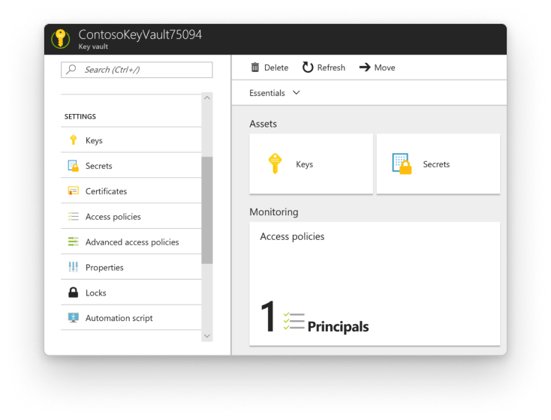The height and width of the screenshot is (420, 551).
Task: Open Secrets in the settings sidebar
Action: 131,166
